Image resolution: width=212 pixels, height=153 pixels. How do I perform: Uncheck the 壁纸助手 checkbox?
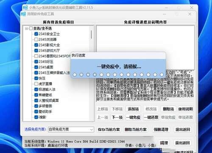36,112
